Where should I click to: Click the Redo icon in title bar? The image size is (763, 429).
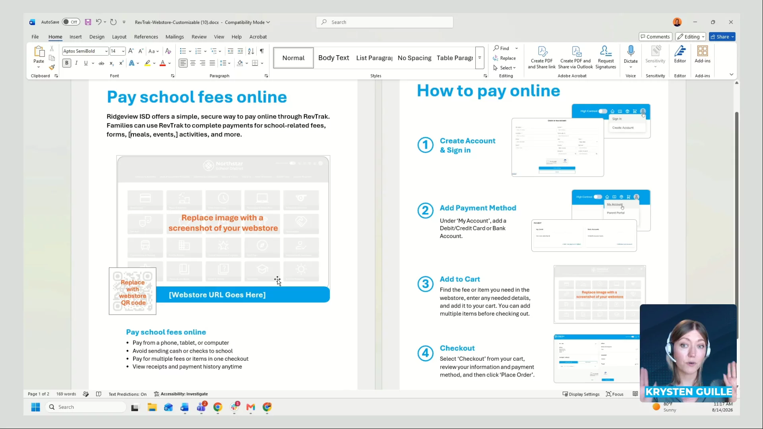click(x=114, y=22)
